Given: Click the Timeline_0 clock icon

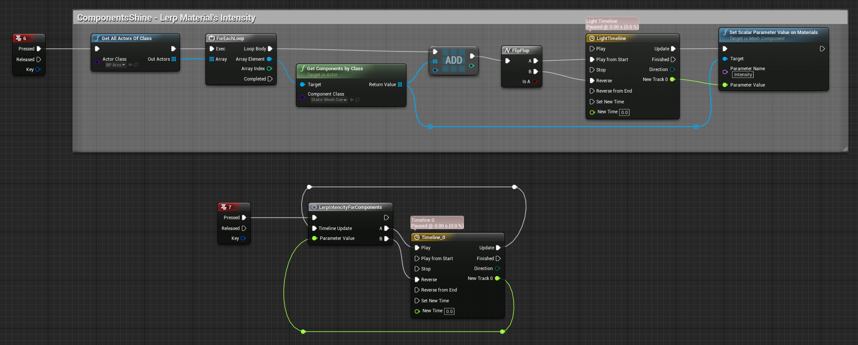Looking at the screenshot, I should (417, 237).
